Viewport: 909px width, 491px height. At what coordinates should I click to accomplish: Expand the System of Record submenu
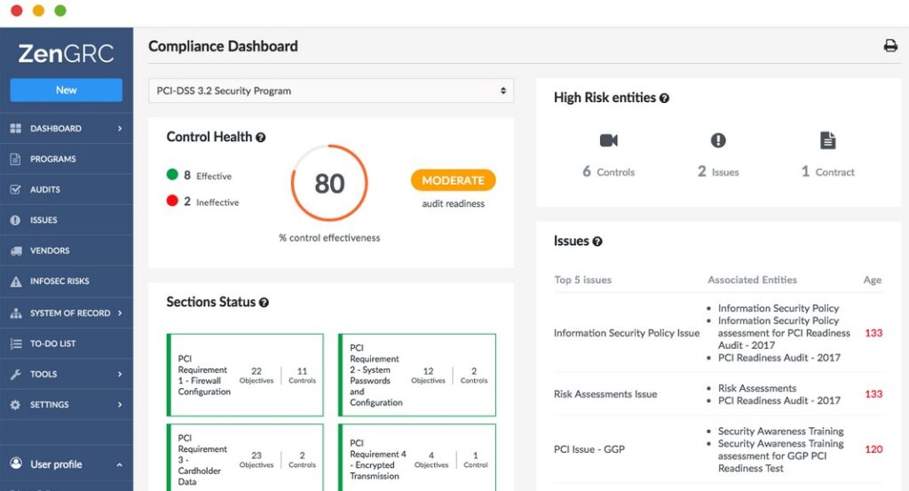119,313
